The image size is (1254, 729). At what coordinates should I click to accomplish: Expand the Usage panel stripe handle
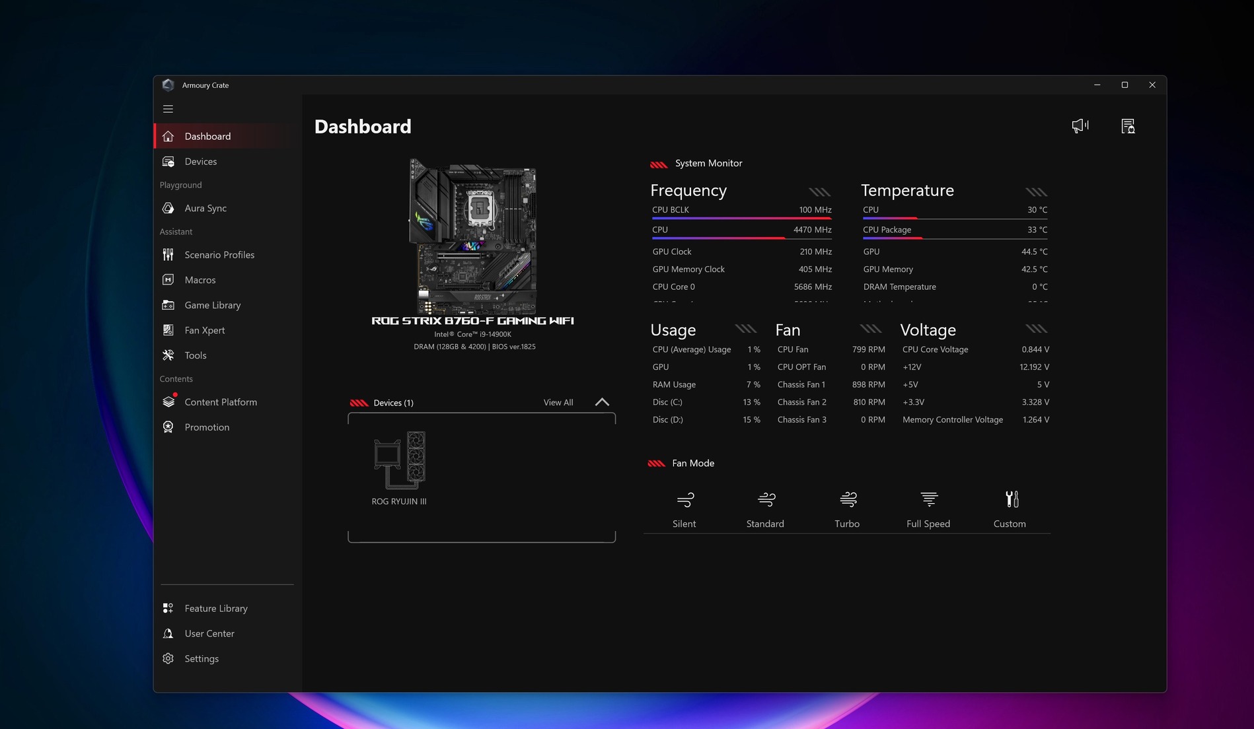(x=746, y=329)
